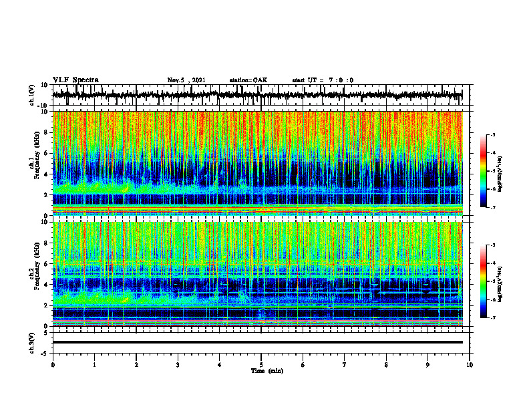Click the '7' tick on the time axis
The width and height of the screenshot is (529, 409).
(345, 365)
